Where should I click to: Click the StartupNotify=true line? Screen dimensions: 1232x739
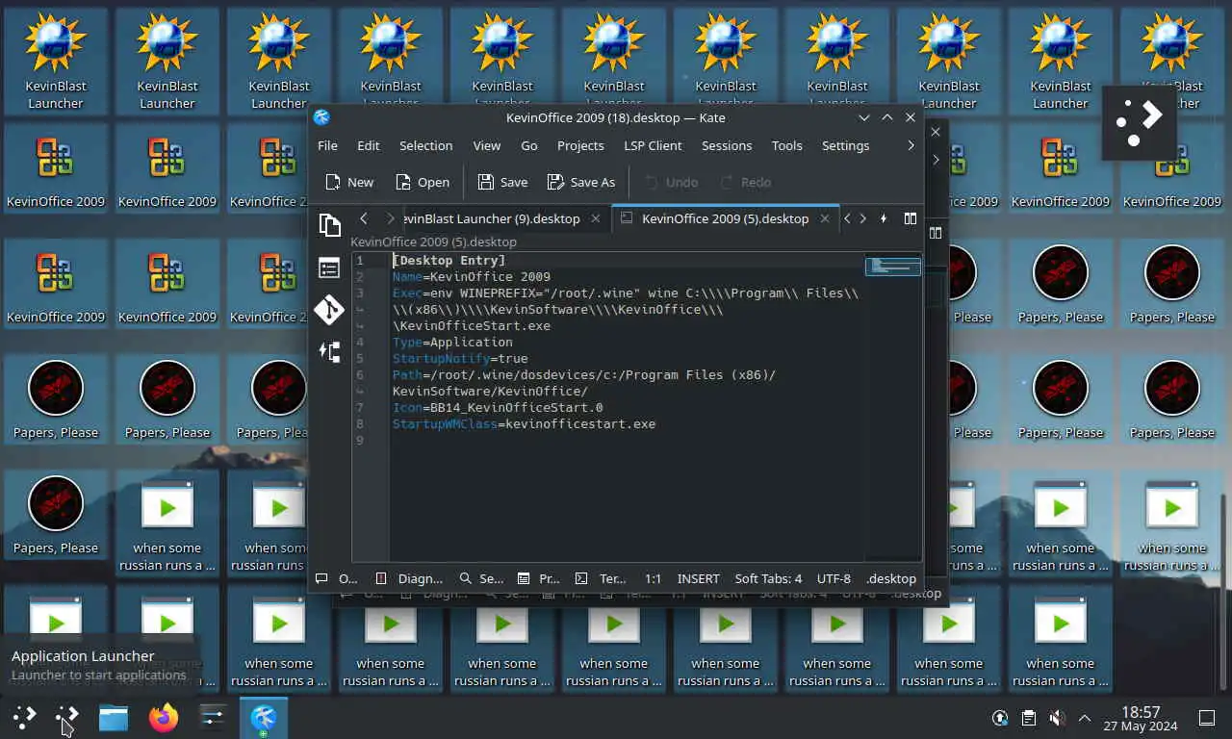coord(460,358)
